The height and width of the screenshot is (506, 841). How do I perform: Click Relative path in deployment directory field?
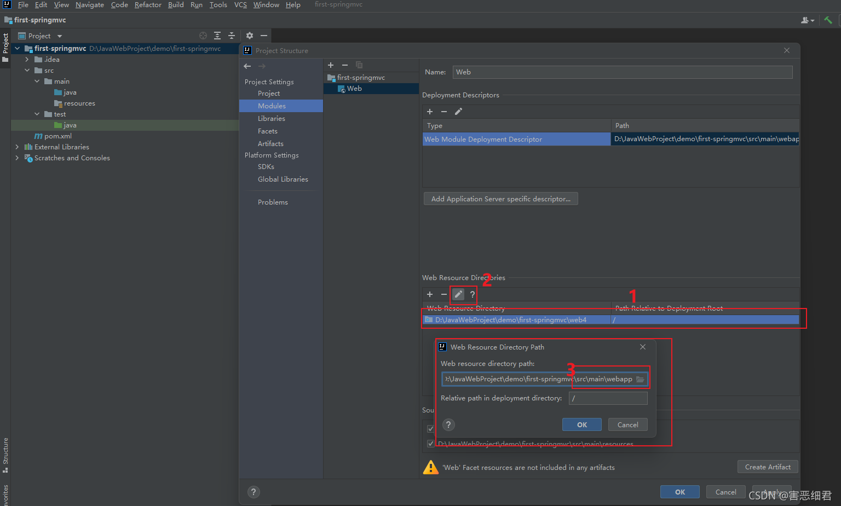608,398
